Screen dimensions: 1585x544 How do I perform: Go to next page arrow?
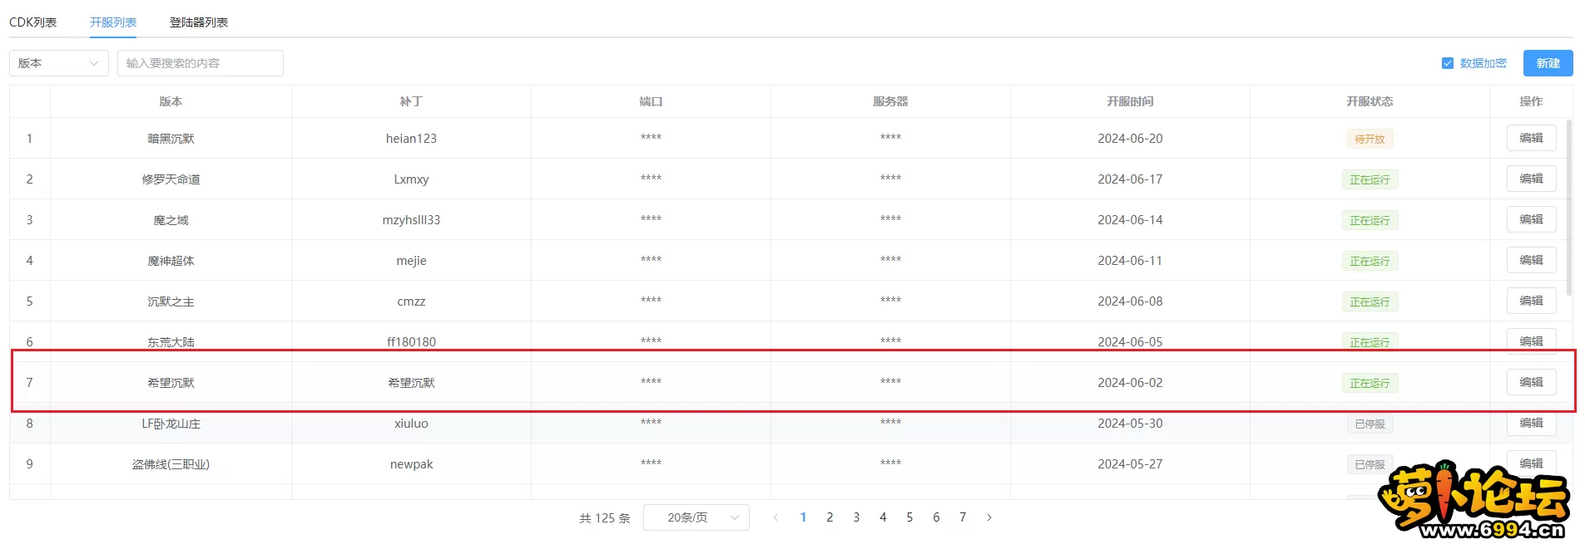point(989,517)
